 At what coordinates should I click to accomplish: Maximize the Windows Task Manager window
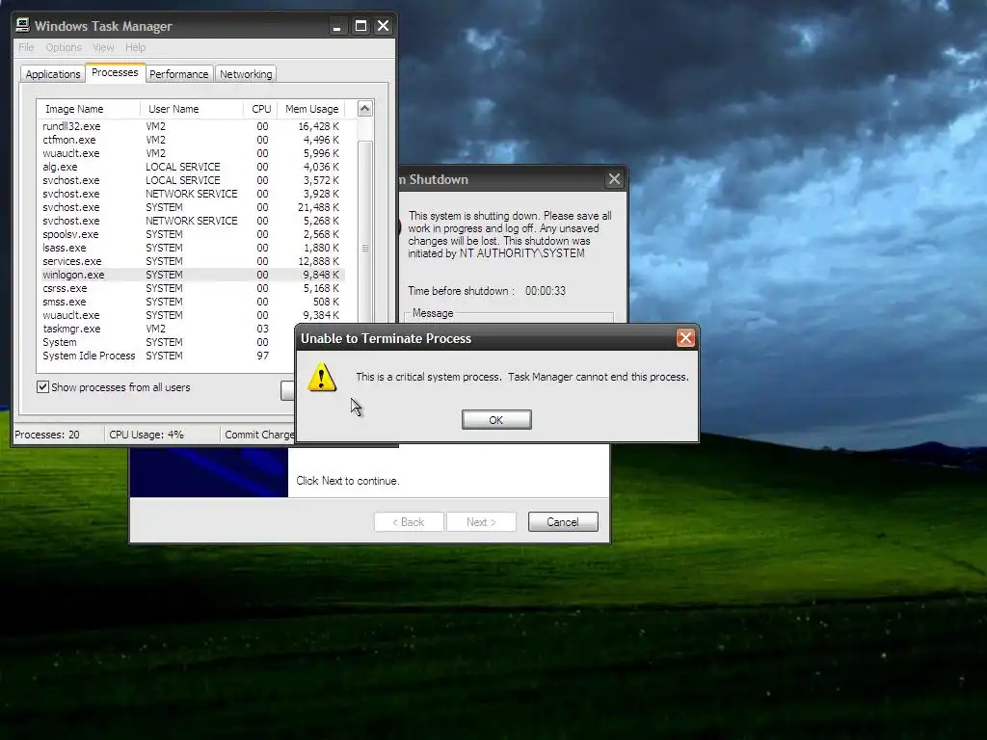pyautogui.click(x=360, y=26)
